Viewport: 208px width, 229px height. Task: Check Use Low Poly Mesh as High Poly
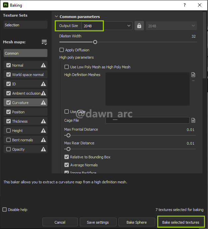(66, 67)
